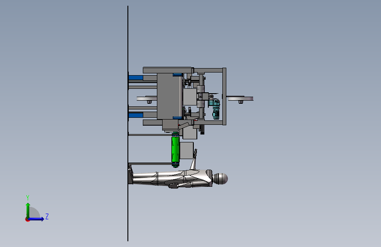
Task: Click the blue Z axis arrow of the triad
Action: point(36,219)
